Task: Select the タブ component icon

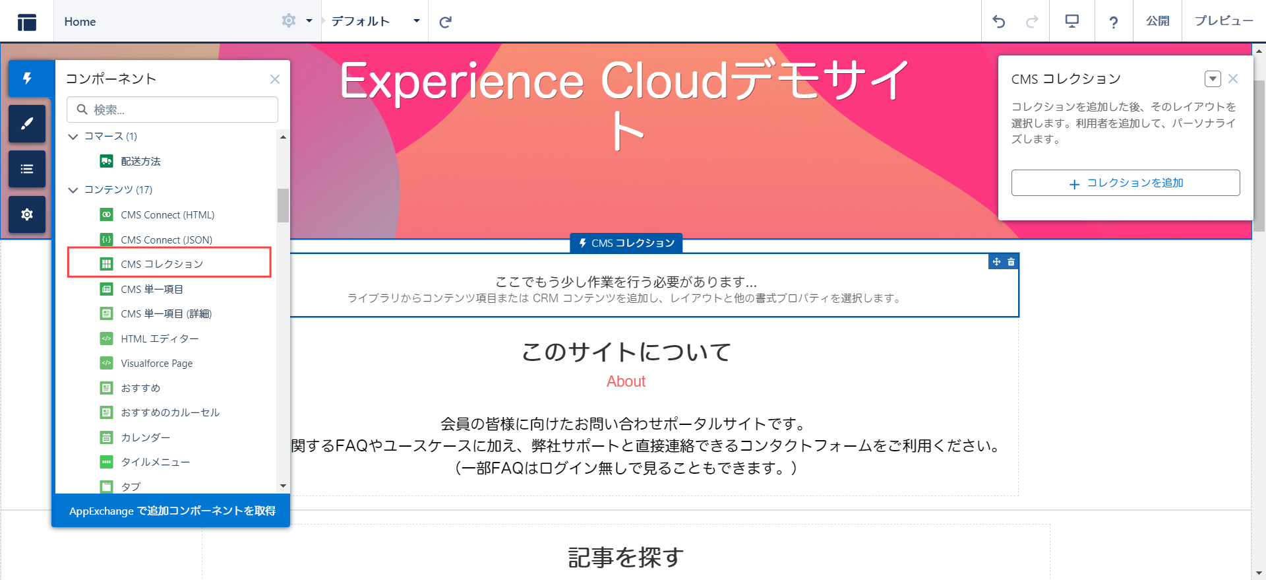Action: pyautogui.click(x=106, y=487)
